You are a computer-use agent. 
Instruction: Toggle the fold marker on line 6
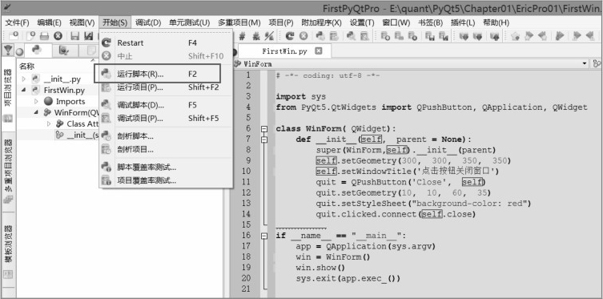pyautogui.click(x=263, y=129)
